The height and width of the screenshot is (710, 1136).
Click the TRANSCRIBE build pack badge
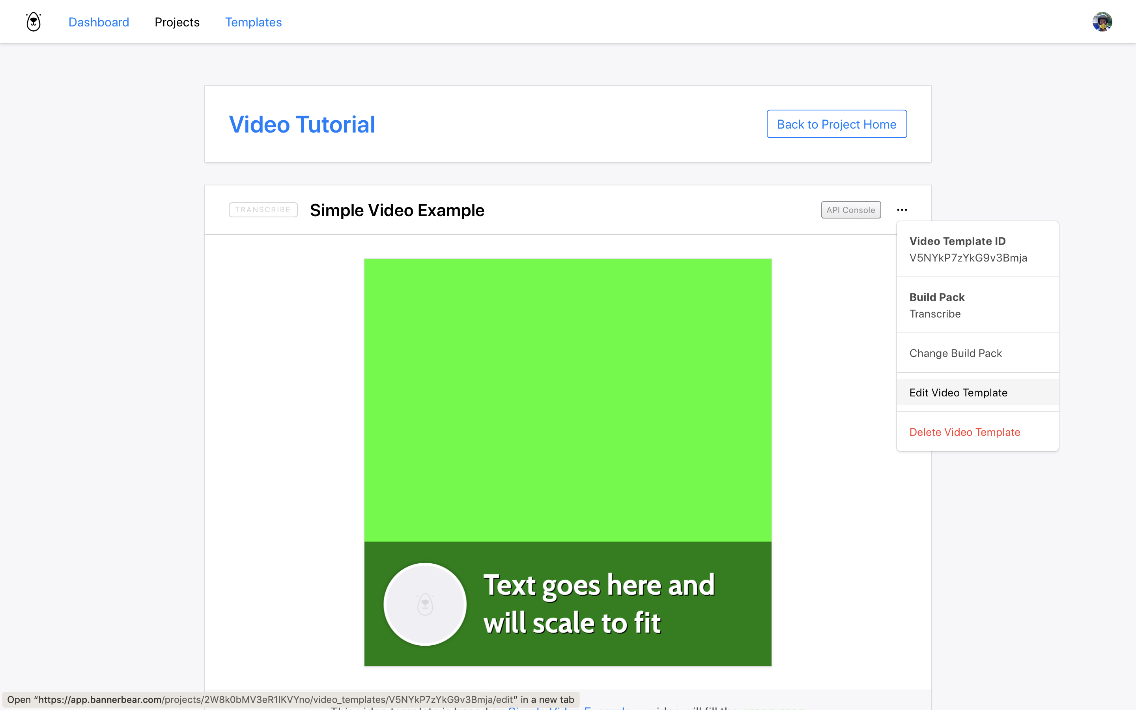[263, 210]
